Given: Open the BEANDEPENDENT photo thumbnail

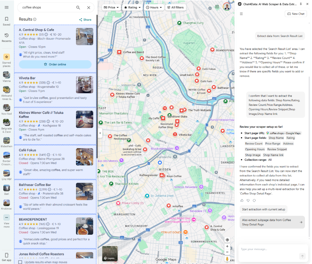Looking at the screenshot, I should tap(85, 226).
